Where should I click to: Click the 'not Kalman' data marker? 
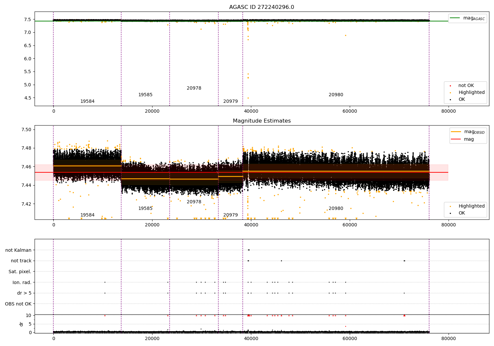pos(249,250)
